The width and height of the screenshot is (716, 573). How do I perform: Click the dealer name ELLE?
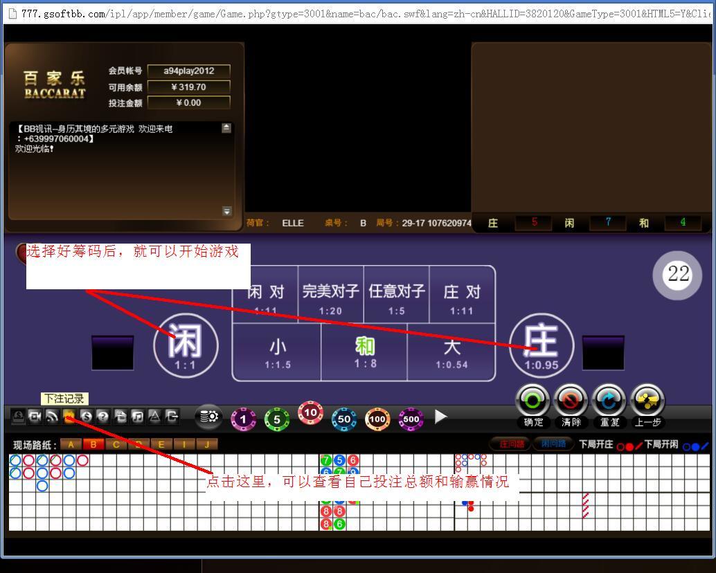(293, 223)
